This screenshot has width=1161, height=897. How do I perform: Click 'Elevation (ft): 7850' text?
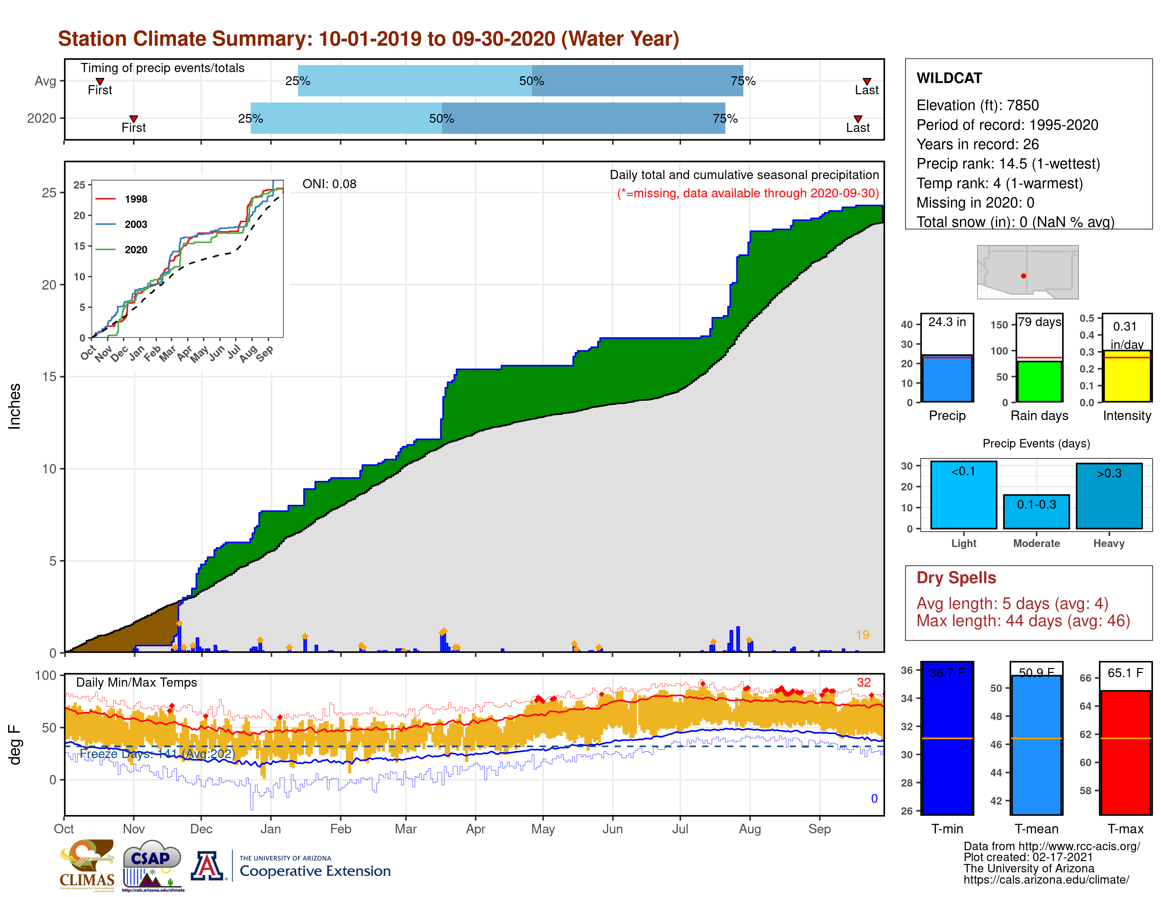[978, 105]
